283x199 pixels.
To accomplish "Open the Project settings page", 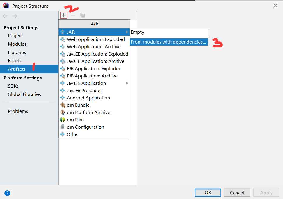I will click(15, 36).
